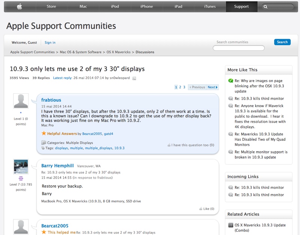Viewport: 300px width, 235px height.
Task: Open the iPad navigation tab
Action: [x=178, y=6]
